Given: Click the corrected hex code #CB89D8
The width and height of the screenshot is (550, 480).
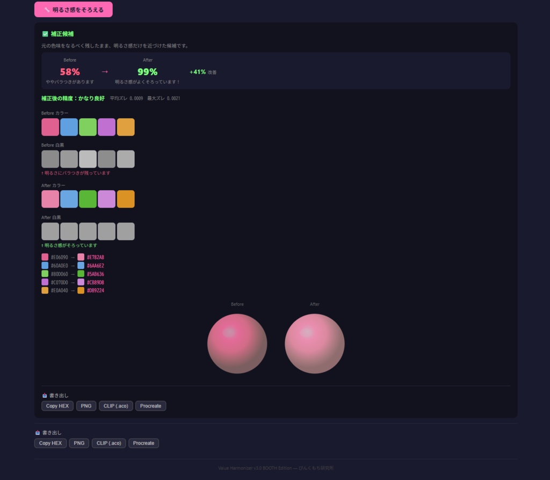Looking at the screenshot, I should [x=96, y=282].
